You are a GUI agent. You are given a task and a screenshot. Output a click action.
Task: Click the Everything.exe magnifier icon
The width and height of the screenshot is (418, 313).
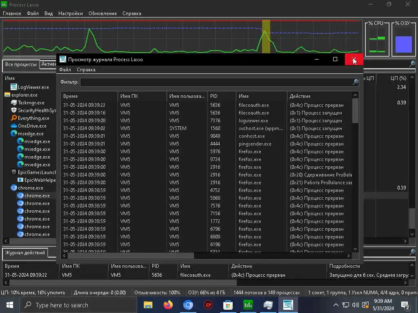pyautogui.click(x=13, y=118)
